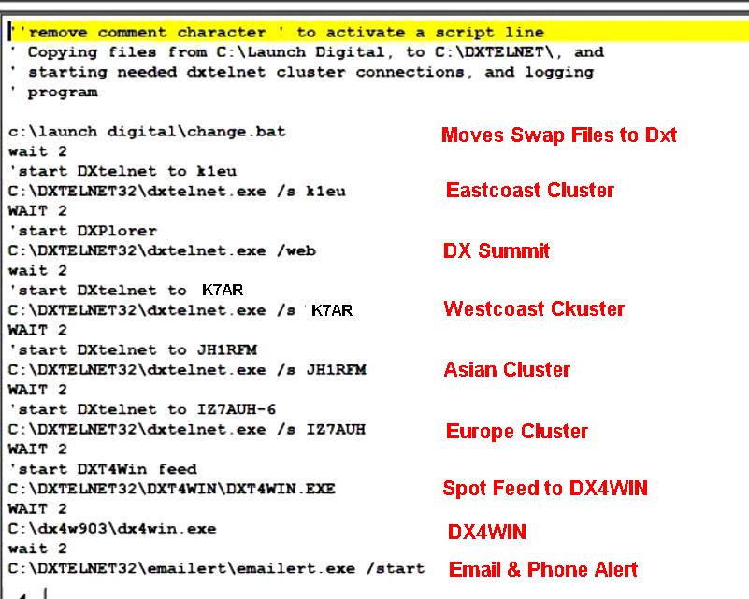
Task: Select the 'start DXPlorer comment line
Action: click(82, 231)
